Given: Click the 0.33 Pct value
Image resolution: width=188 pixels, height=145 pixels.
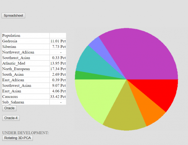Looking at the screenshot, I should click(x=59, y=58).
